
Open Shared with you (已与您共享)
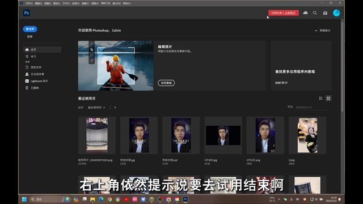tap(35, 74)
